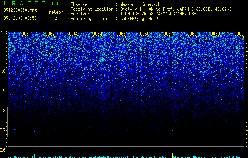This screenshot has height=158, width=248.
Task: Click the yellow meteor marker below 0857
Action: (172, 156)
